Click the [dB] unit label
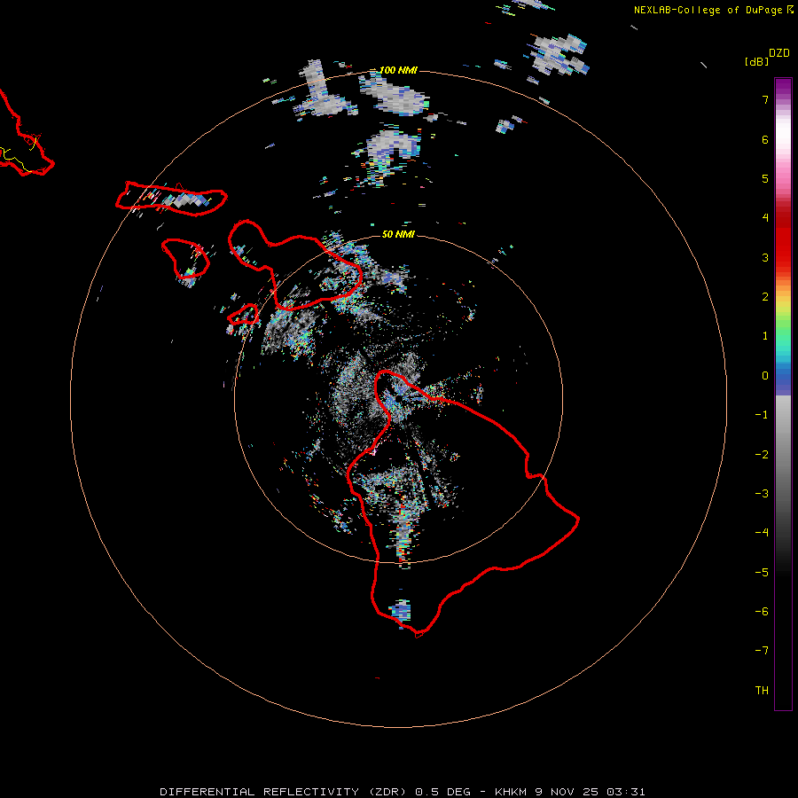 756,61
